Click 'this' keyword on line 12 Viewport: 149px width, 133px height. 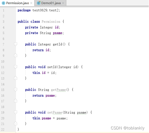click(x=36, y=73)
